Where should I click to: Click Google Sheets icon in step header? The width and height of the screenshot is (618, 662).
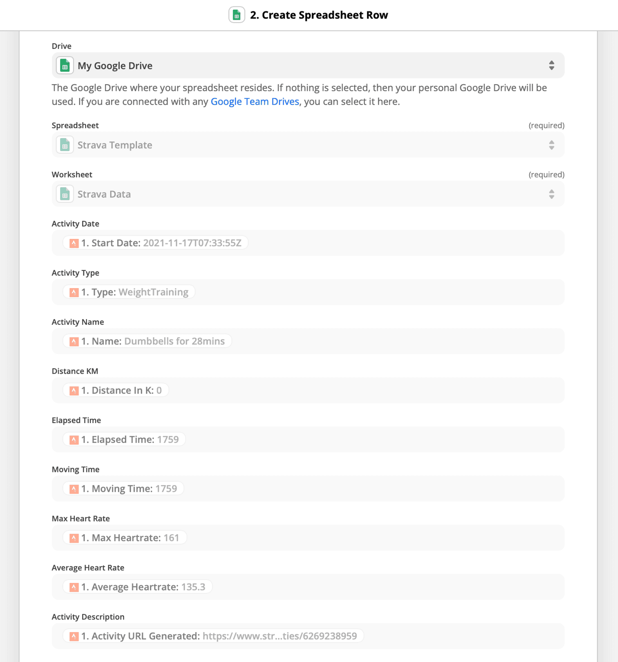click(236, 15)
